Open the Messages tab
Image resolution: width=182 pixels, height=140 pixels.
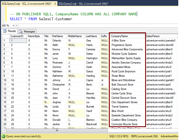(x=29, y=31)
